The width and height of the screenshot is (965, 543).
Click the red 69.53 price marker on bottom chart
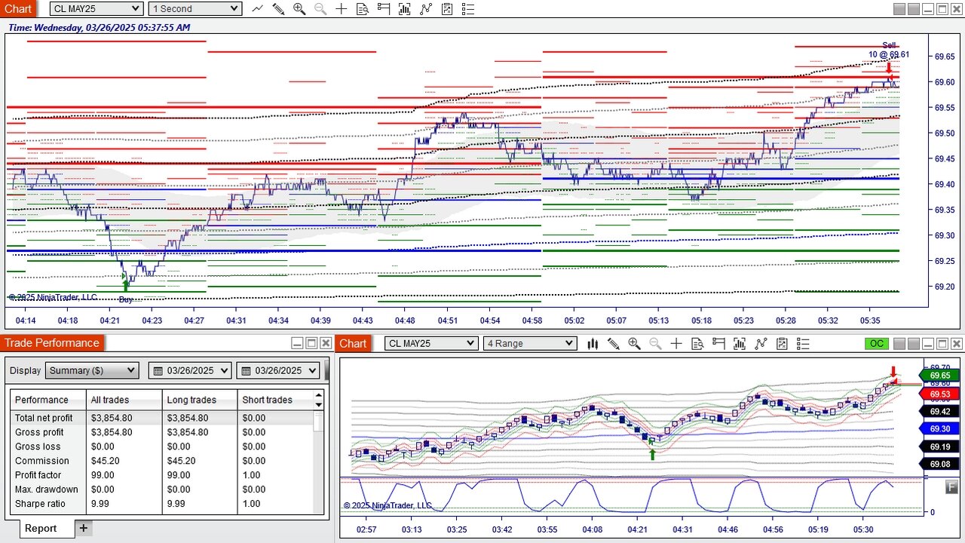[x=940, y=394]
